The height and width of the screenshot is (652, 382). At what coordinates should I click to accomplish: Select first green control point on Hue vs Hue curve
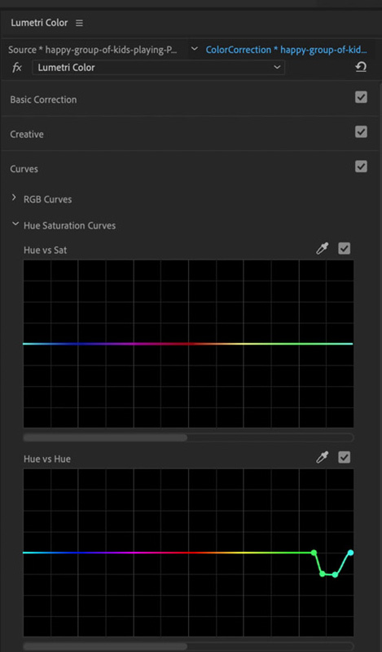click(314, 552)
